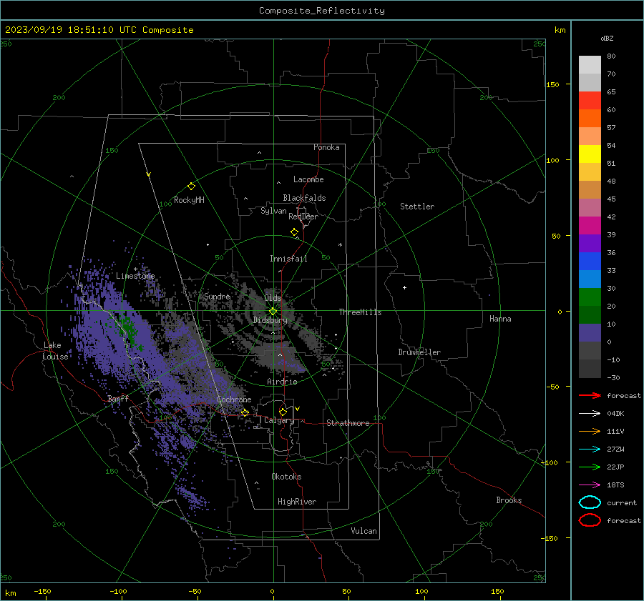Select the red forecast ellipse legend symbol
The height and width of the screenshot is (601, 644).
click(x=590, y=520)
